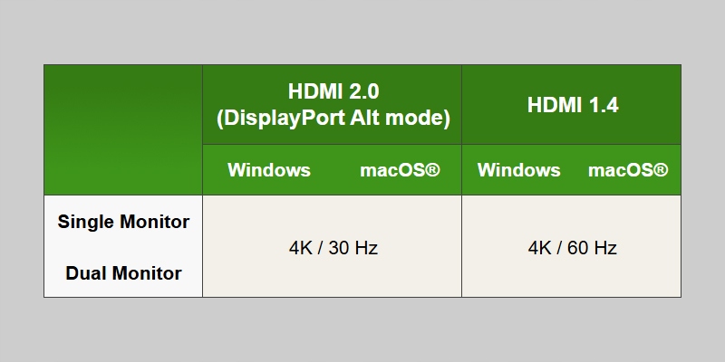Select the HDMI 1.4 column header
Image resolution: width=725 pixels, height=362 pixels.
(x=572, y=105)
